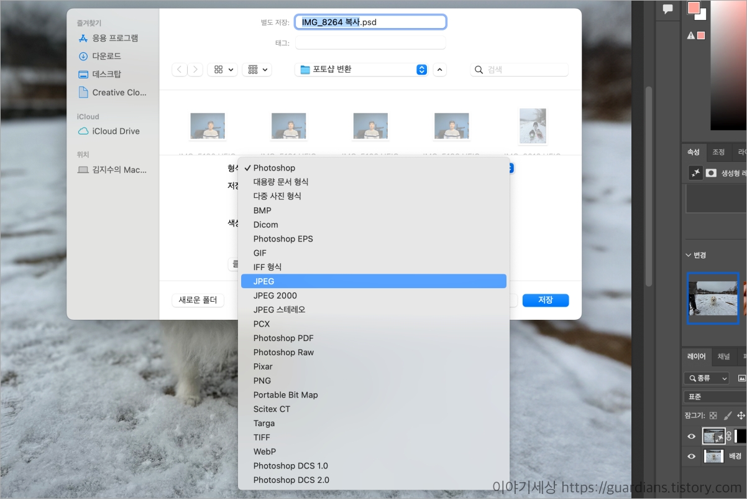Choose the checked Photoshop format entry
Image resolution: width=747 pixels, height=499 pixels.
point(373,168)
